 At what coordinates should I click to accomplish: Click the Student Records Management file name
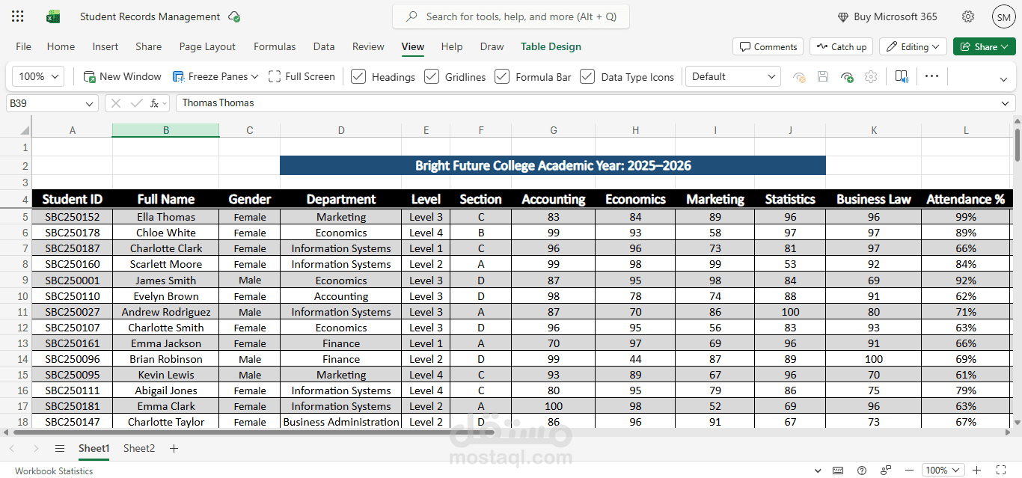pyautogui.click(x=150, y=16)
